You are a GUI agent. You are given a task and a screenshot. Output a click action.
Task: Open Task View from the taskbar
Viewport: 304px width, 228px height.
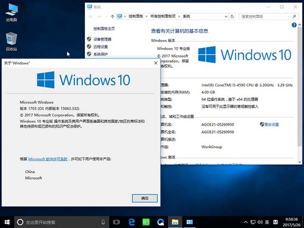(x=116, y=222)
